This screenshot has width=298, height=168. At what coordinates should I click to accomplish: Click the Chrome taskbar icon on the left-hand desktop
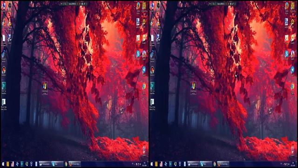(x=66, y=164)
